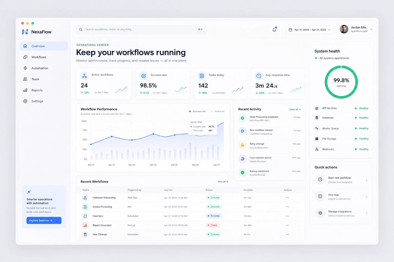Open Reports in the sidebar
This screenshot has height=262, width=394.
pyautogui.click(x=44, y=90)
